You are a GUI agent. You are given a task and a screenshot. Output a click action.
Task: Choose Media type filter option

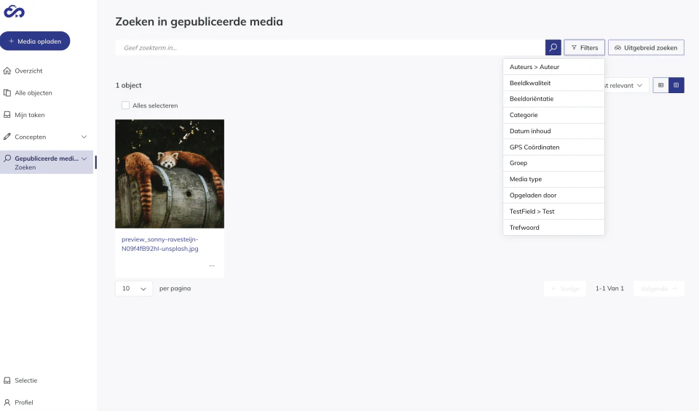pyautogui.click(x=553, y=179)
